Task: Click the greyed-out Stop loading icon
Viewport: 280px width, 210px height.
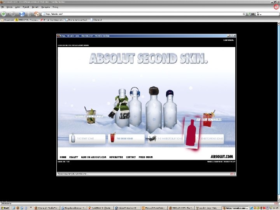Action: [x=30, y=14]
